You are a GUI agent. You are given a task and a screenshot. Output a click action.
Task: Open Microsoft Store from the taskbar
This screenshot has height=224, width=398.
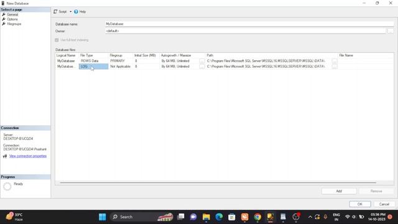[x=232, y=217]
